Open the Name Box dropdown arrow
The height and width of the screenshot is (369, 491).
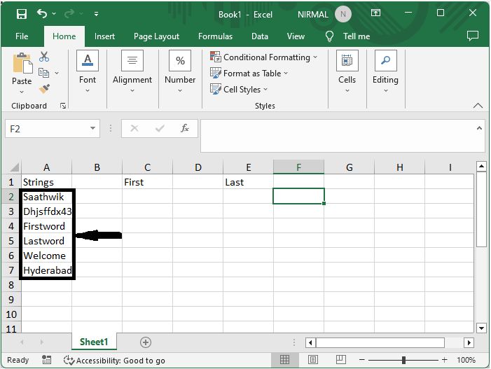pos(92,128)
